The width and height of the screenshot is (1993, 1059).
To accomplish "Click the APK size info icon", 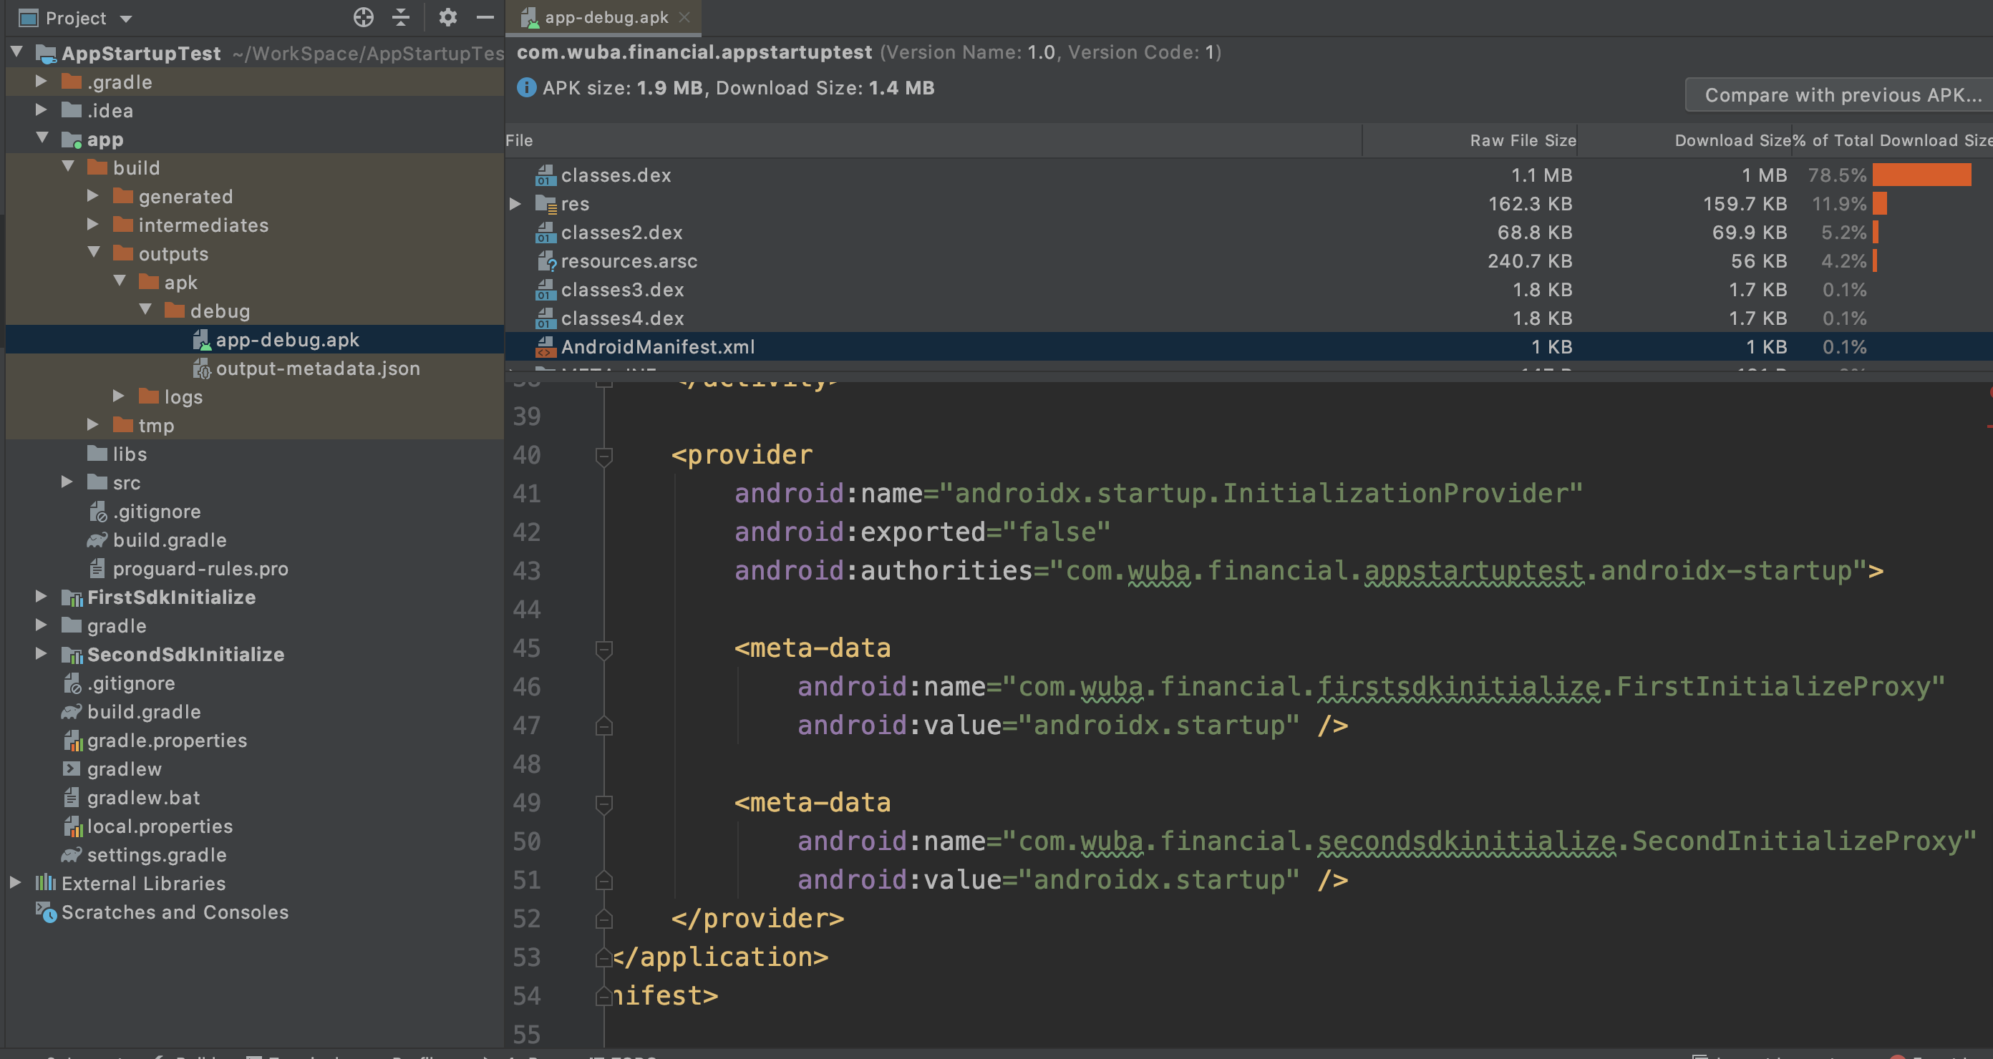I will [526, 87].
